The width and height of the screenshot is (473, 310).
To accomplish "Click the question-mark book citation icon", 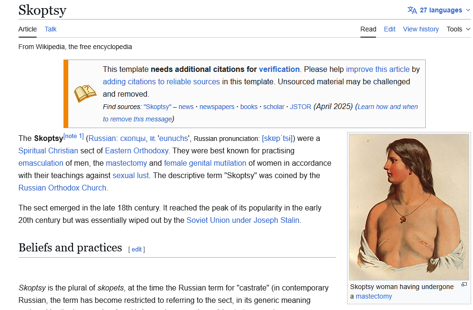I will [85, 94].
